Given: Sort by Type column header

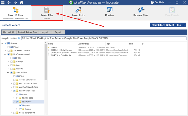Looking at the screenshot, I should coord(117,44).
